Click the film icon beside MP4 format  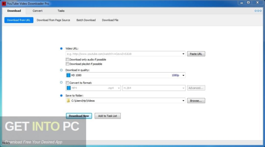coord(68,88)
